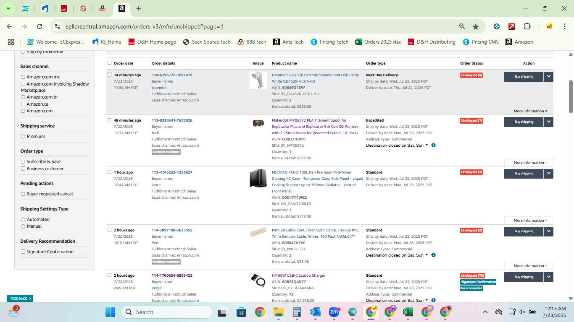Expand More information for MSI case order

(x=530, y=221)
